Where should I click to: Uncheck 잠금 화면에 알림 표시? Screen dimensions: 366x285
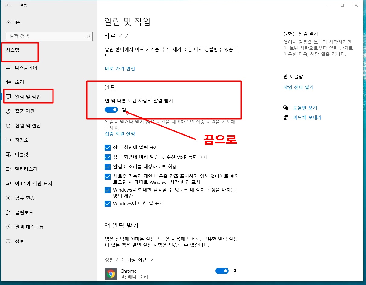(x=108, y=148)
